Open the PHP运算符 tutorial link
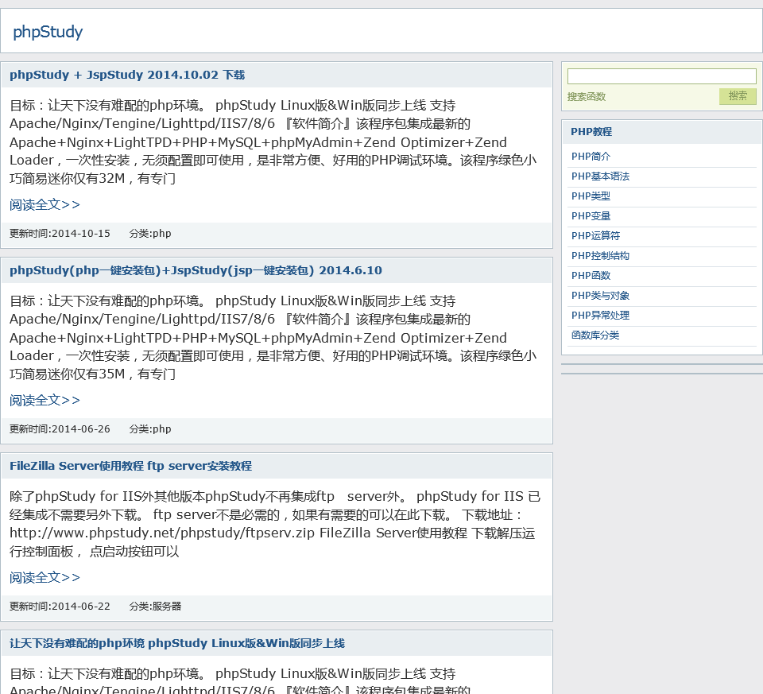Viewport: 763px width, 694px height. click(595, 236)
